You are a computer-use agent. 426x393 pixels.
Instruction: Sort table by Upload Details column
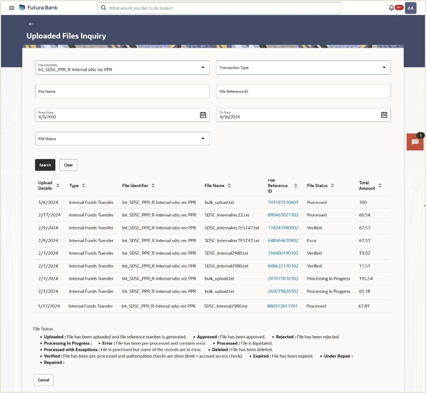(x=58, y=186)
